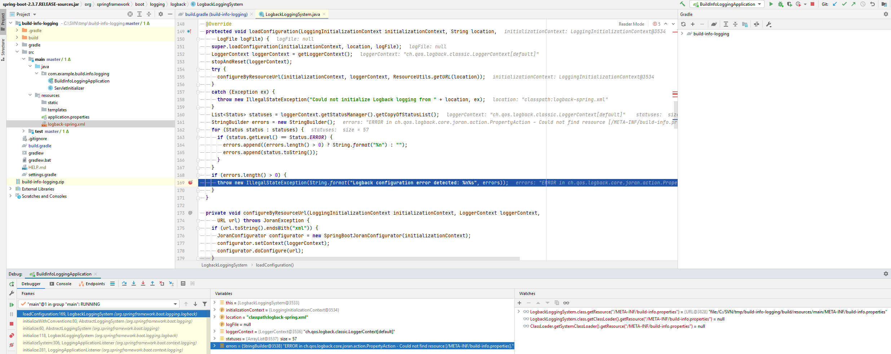891x354 pixels.
Task: Step over to next line
Action: click(x=124, y=283)
